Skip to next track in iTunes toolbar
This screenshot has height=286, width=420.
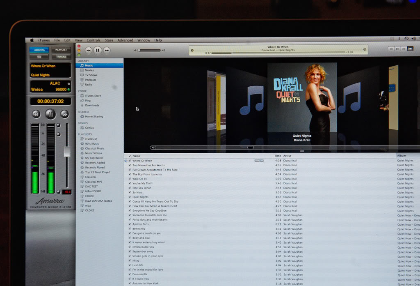[107, 50]
